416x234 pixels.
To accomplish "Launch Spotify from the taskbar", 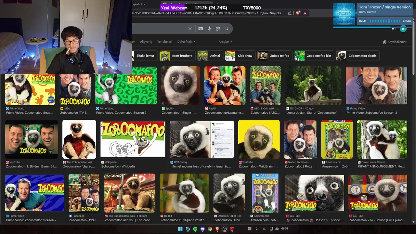I will click(x=195, y=229).
